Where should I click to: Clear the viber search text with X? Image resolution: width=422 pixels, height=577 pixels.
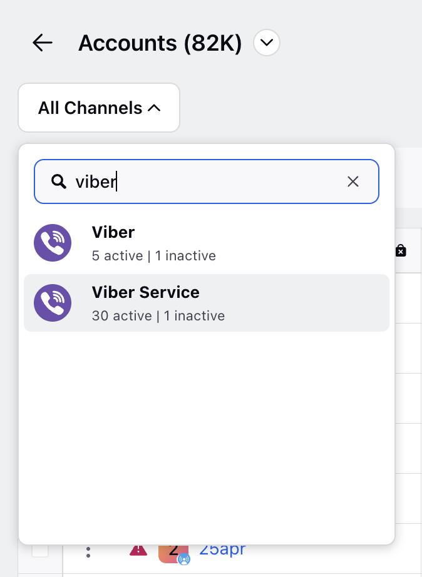coord(353,181)
